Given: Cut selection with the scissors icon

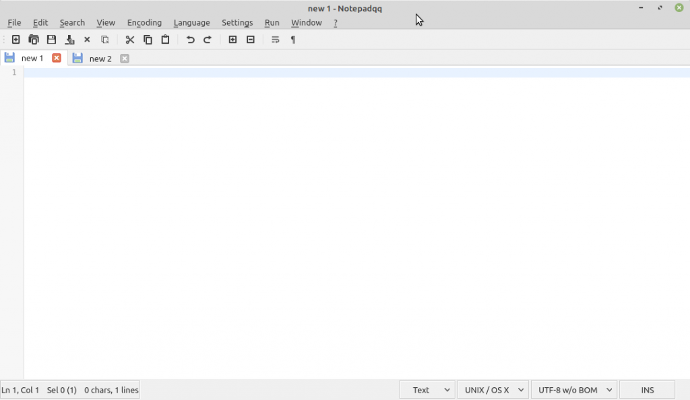Looking at the screenshot, I should click(130, 40).
